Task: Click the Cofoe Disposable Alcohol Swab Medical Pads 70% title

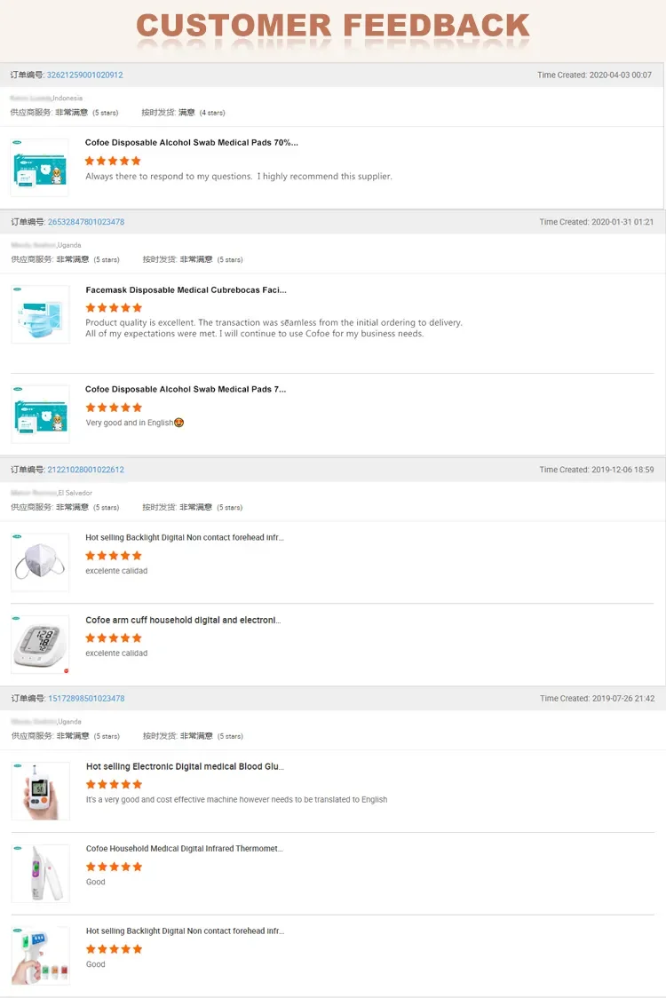Action: [x=191, y=143]
